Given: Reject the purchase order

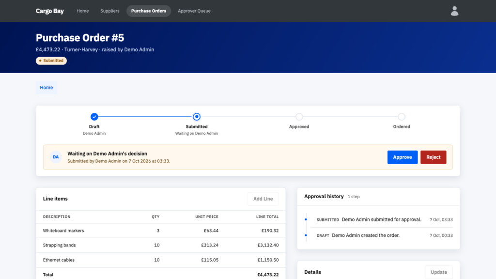Looking at the screenshot, I should click(433, 157).
